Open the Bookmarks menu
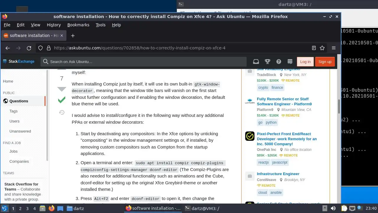The image size is (378, 213). 78,25
